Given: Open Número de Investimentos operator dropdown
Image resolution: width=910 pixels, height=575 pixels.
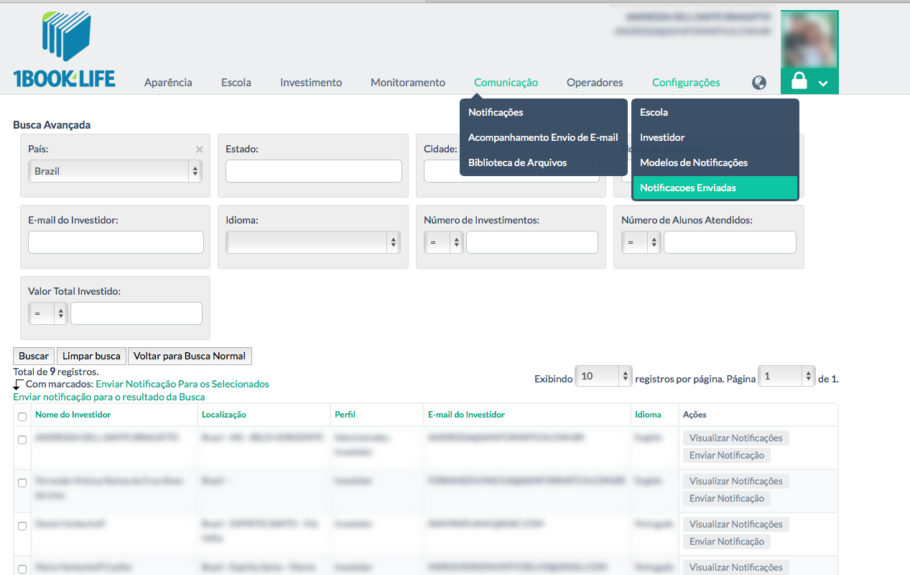Looking at the screenshot, I should (444, 242).
